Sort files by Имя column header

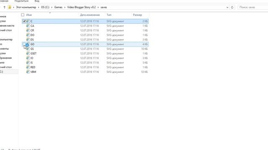[29, 15]
